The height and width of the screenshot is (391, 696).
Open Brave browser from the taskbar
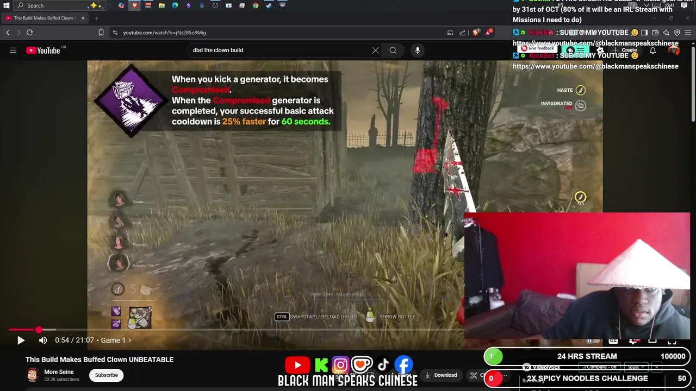(x=135, y=5)
